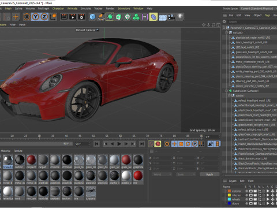Toggle Scale keyframe recording icon
The width and height of the screenshot is (277, 208).
pos(181,144)
